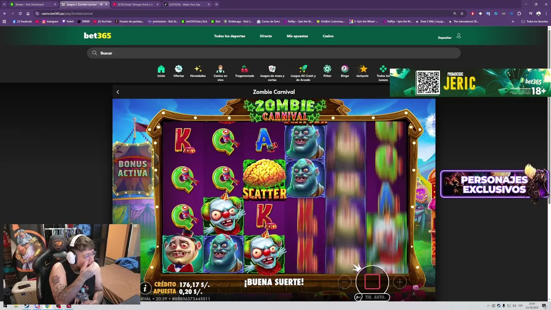Decrease the bet with the minus button
This screenshot has height=310, width=551.
point(344,282)
